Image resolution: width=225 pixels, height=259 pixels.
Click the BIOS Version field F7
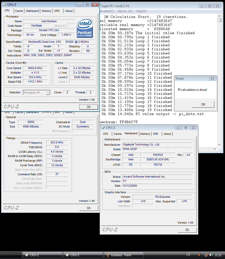(157, 181)
